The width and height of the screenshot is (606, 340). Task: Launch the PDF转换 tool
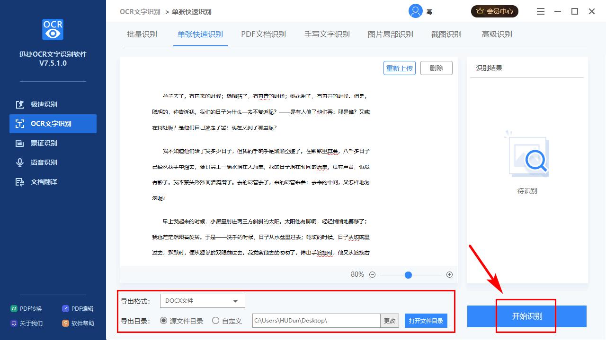tap(26, 308)
